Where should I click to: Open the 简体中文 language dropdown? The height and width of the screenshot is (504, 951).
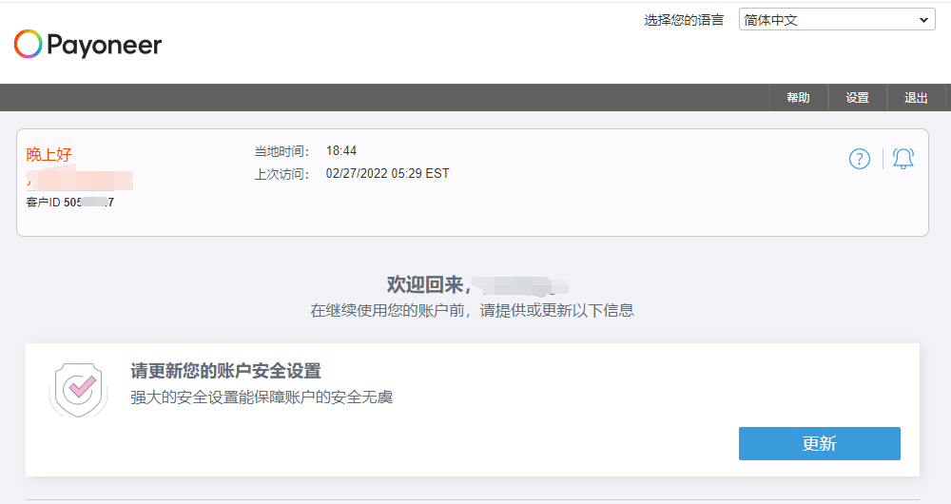835,20
